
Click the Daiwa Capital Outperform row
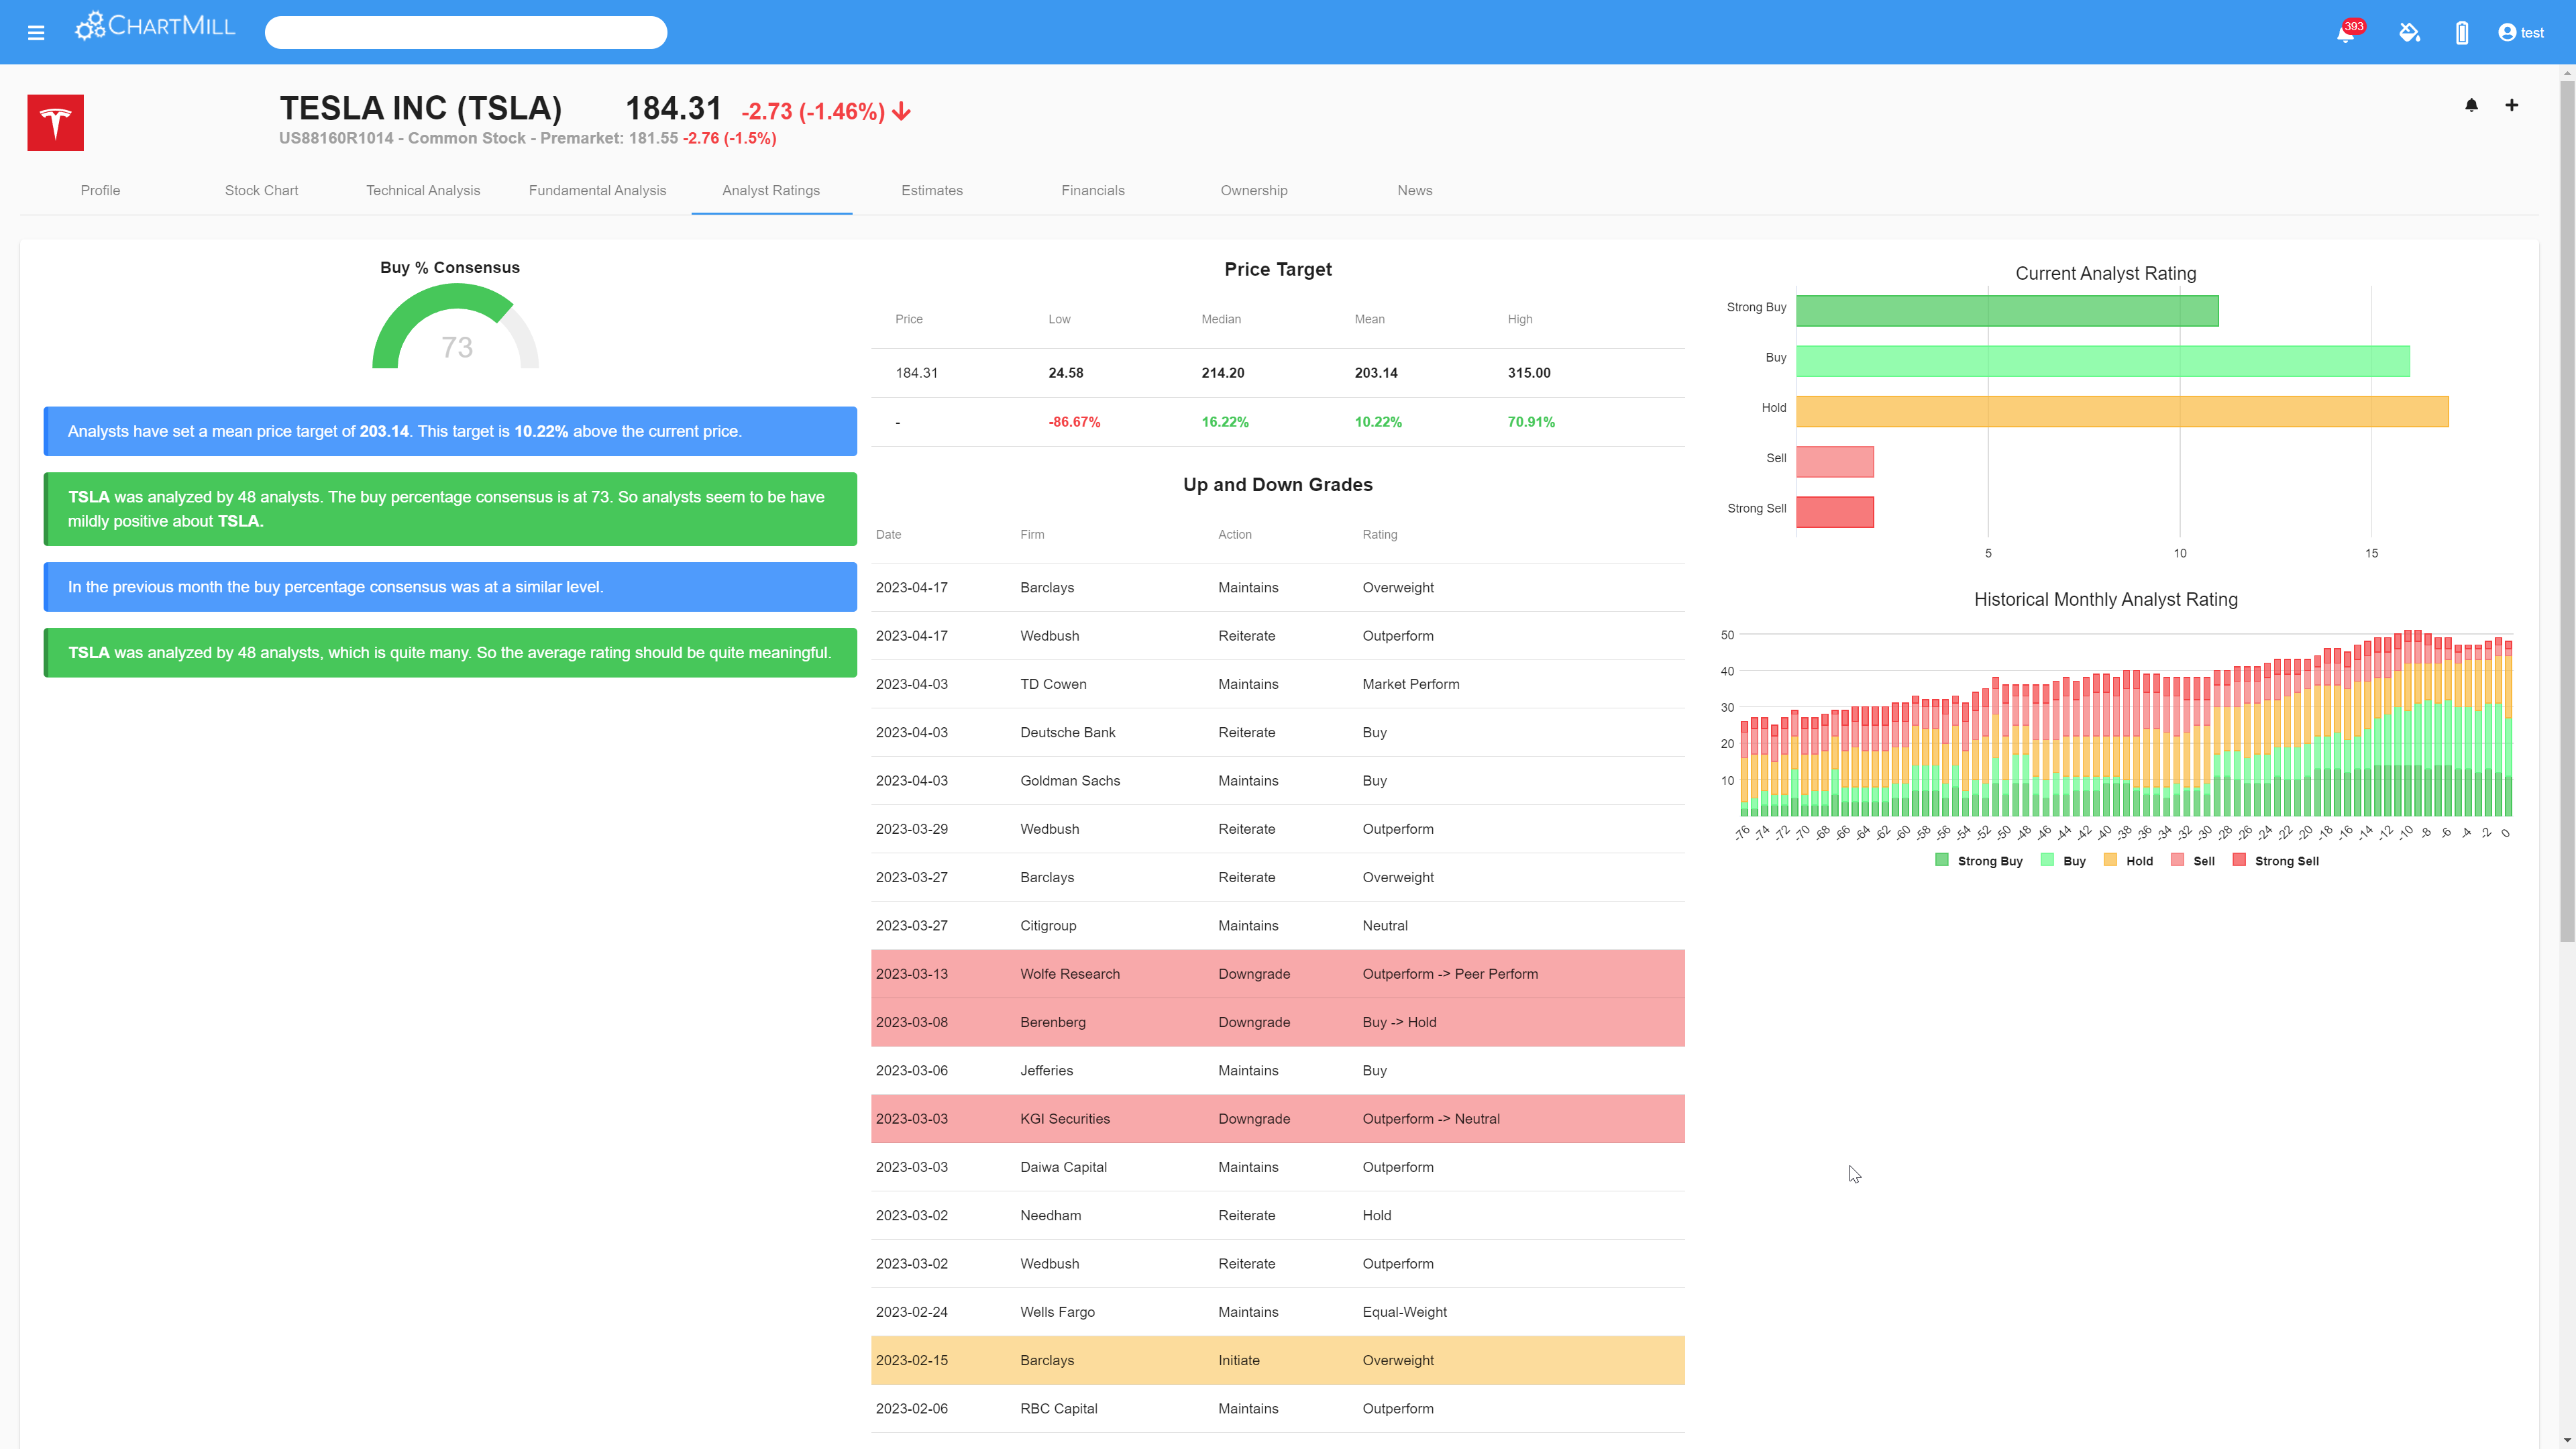[1278, 1167]
